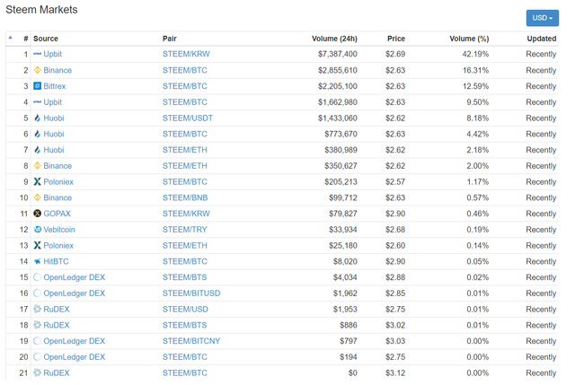Open Vebitcoin source link

pos(59,230)
